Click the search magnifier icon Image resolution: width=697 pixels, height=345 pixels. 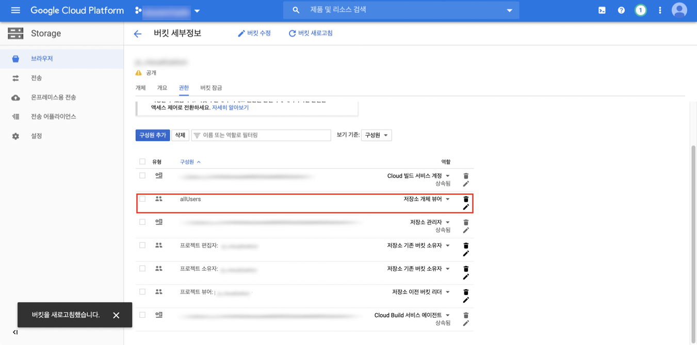point(296,10)
